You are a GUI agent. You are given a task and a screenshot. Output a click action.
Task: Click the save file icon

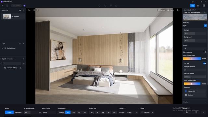tap(7, 6)
